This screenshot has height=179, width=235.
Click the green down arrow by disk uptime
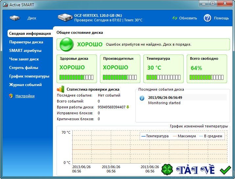(x=128, y=107)
